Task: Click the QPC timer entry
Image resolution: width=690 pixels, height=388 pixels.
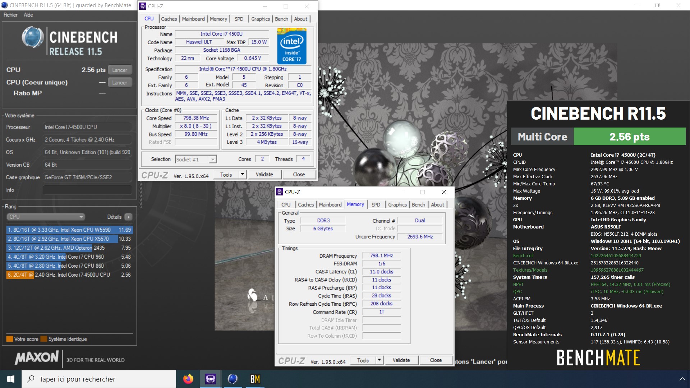Action: pyautogui.click(x=517, y=291)
